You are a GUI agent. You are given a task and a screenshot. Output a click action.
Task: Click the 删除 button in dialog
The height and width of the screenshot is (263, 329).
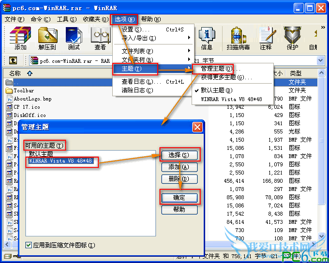(x=179, y=179)
